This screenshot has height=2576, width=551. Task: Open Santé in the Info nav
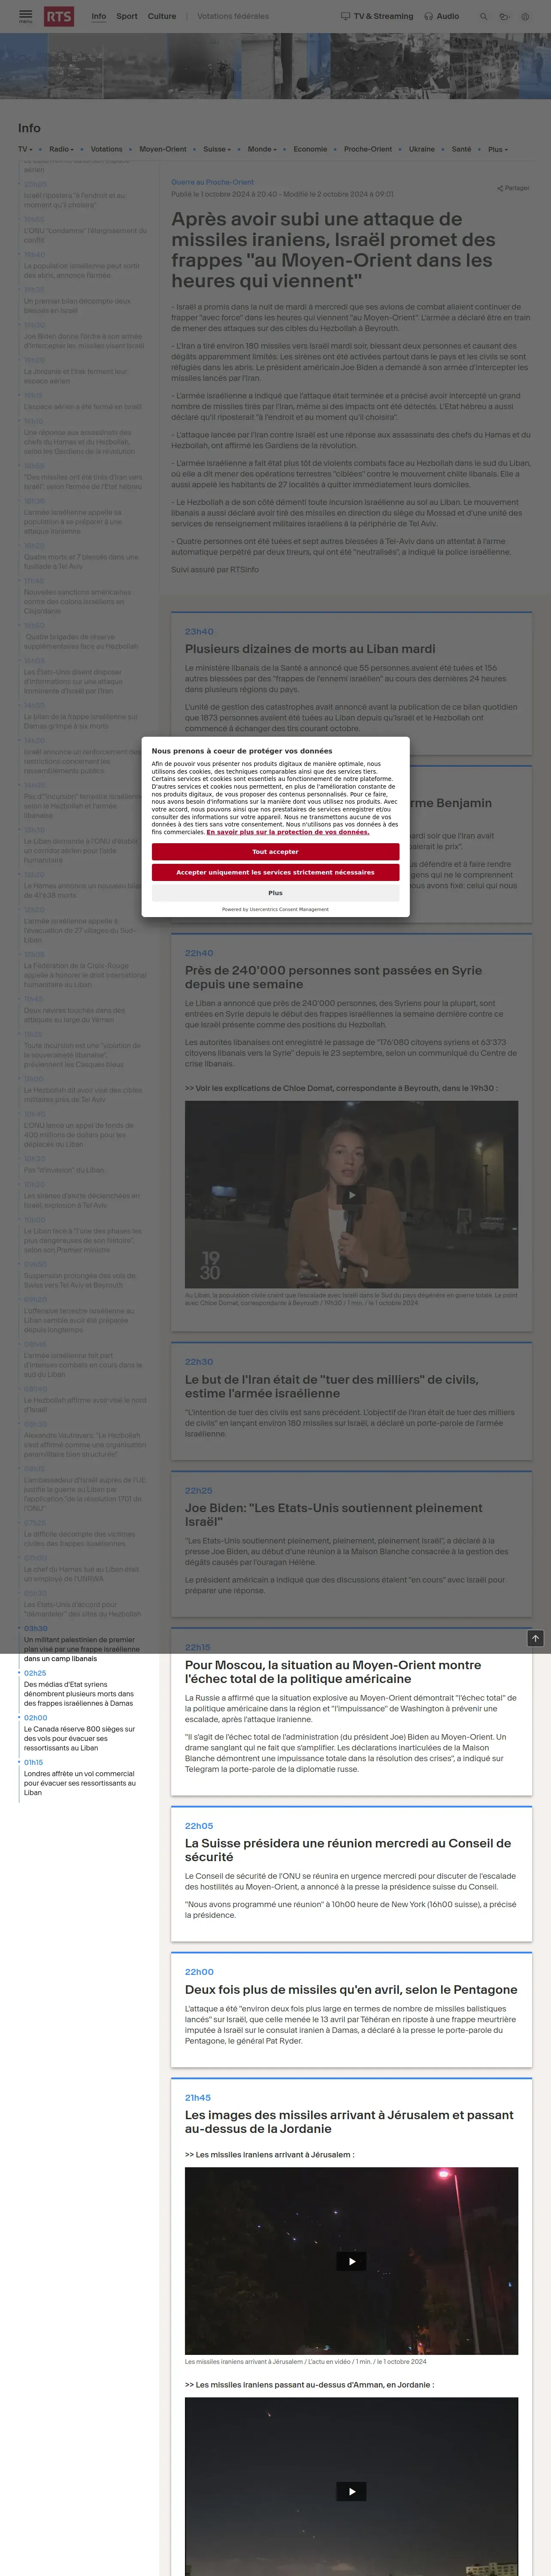pos(461,149)
